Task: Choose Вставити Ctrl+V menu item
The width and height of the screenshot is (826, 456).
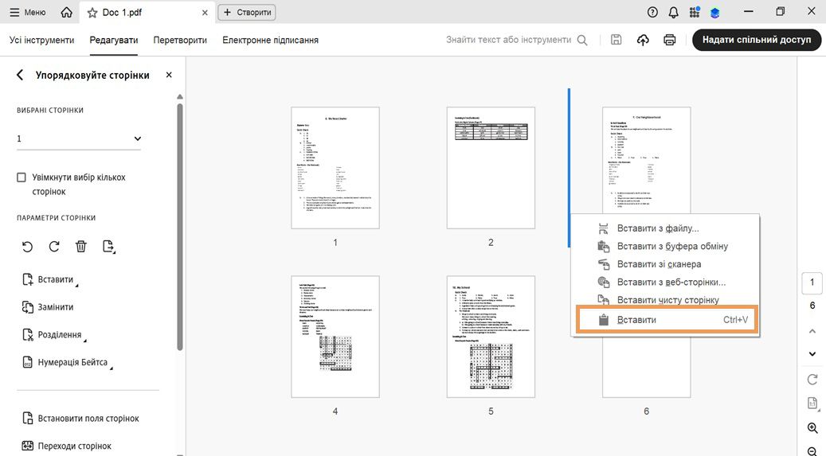Action: click(667, 320)
